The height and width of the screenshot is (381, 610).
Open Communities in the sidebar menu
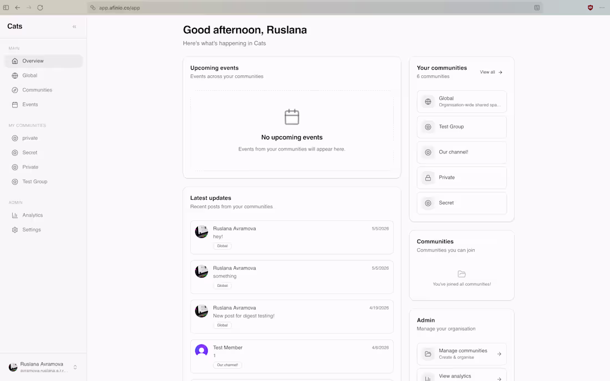point(44,90)
